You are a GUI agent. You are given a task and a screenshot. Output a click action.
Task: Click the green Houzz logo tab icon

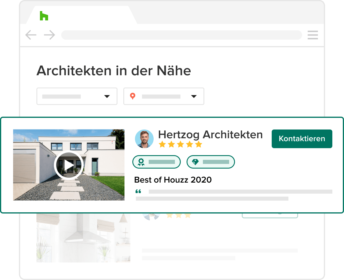point(44,16)
